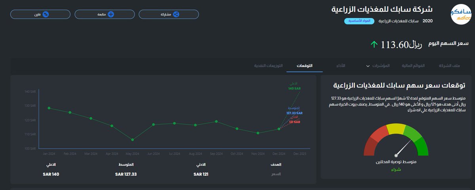Click the مشاركة share button label
This screenshot has height=190, width=475.
[x=165, y=14]
